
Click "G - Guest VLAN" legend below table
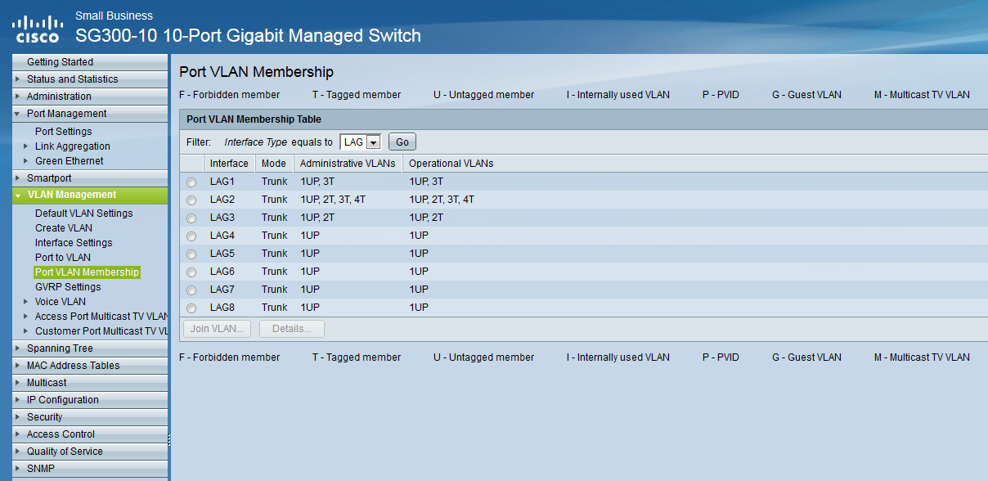806,357
